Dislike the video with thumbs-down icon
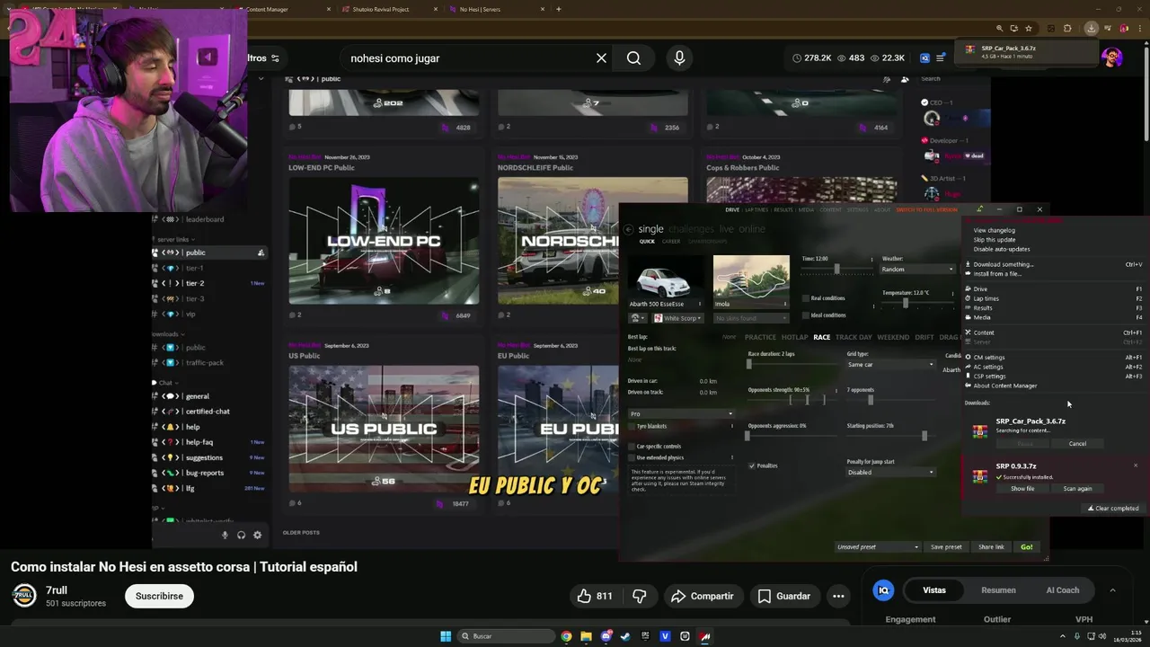 [640, 596]
